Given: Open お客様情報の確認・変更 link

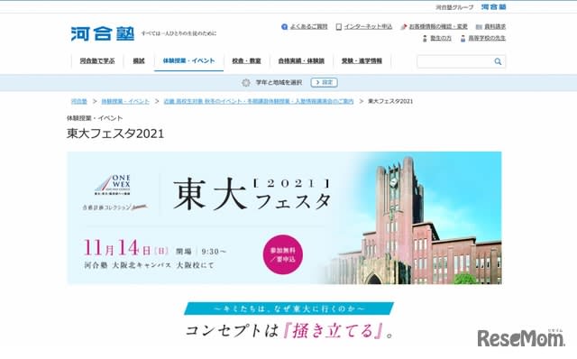Looking at the screenshot, I should pos(438,27).
